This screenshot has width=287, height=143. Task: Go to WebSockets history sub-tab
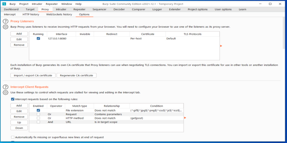click(x=59, y=14)
